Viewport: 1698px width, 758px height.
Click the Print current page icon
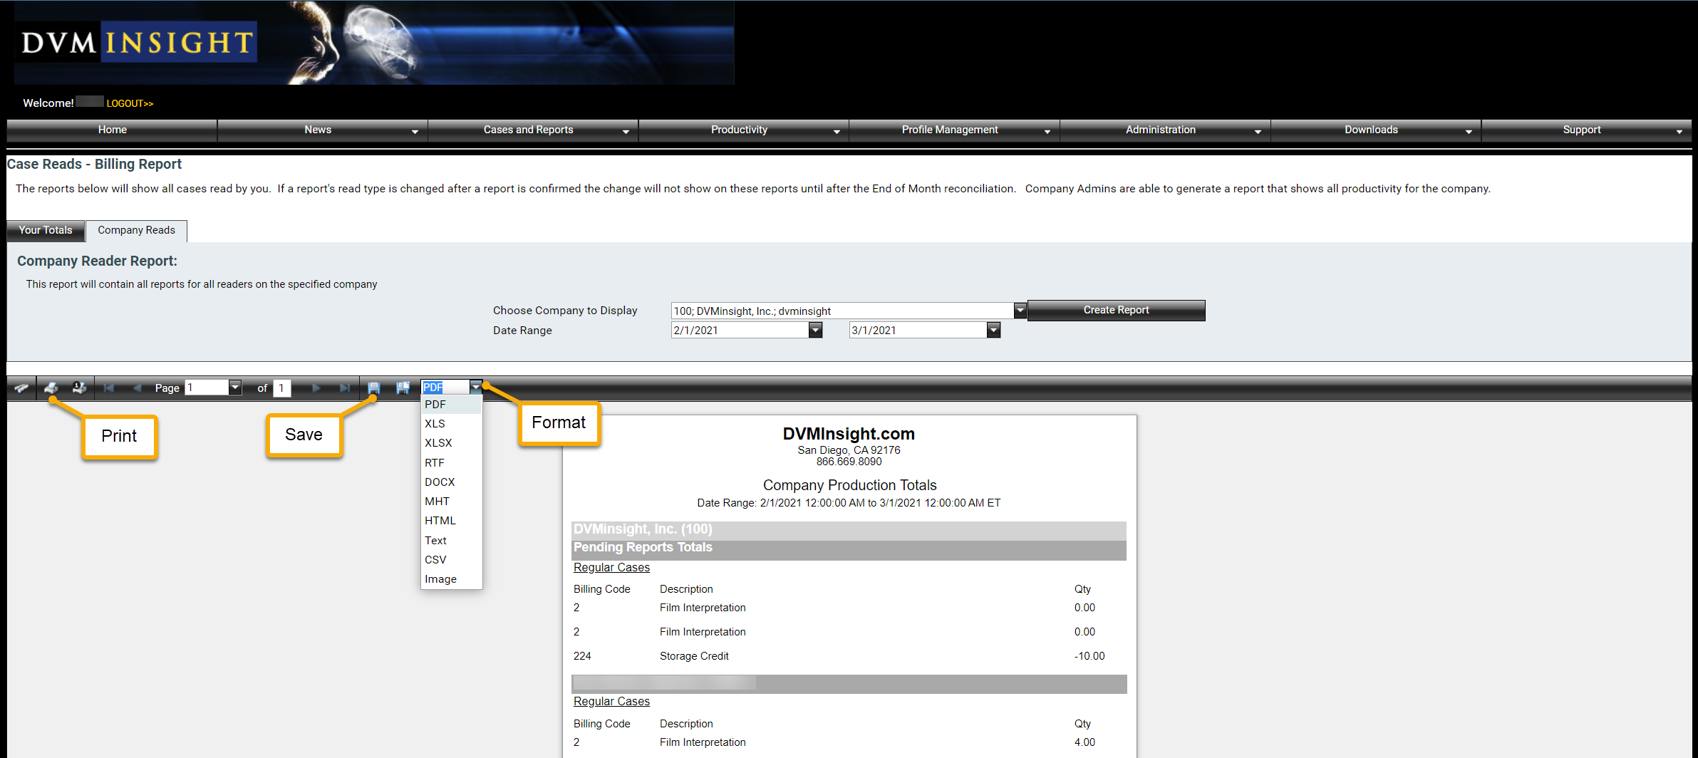[79, 388]
